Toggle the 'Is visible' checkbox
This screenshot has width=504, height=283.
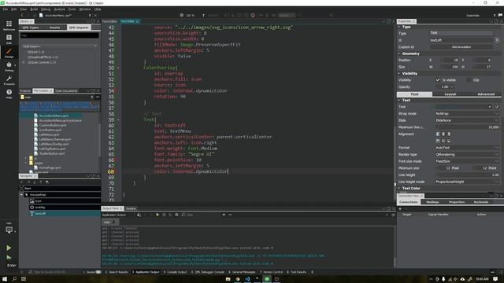pos(438,80)
